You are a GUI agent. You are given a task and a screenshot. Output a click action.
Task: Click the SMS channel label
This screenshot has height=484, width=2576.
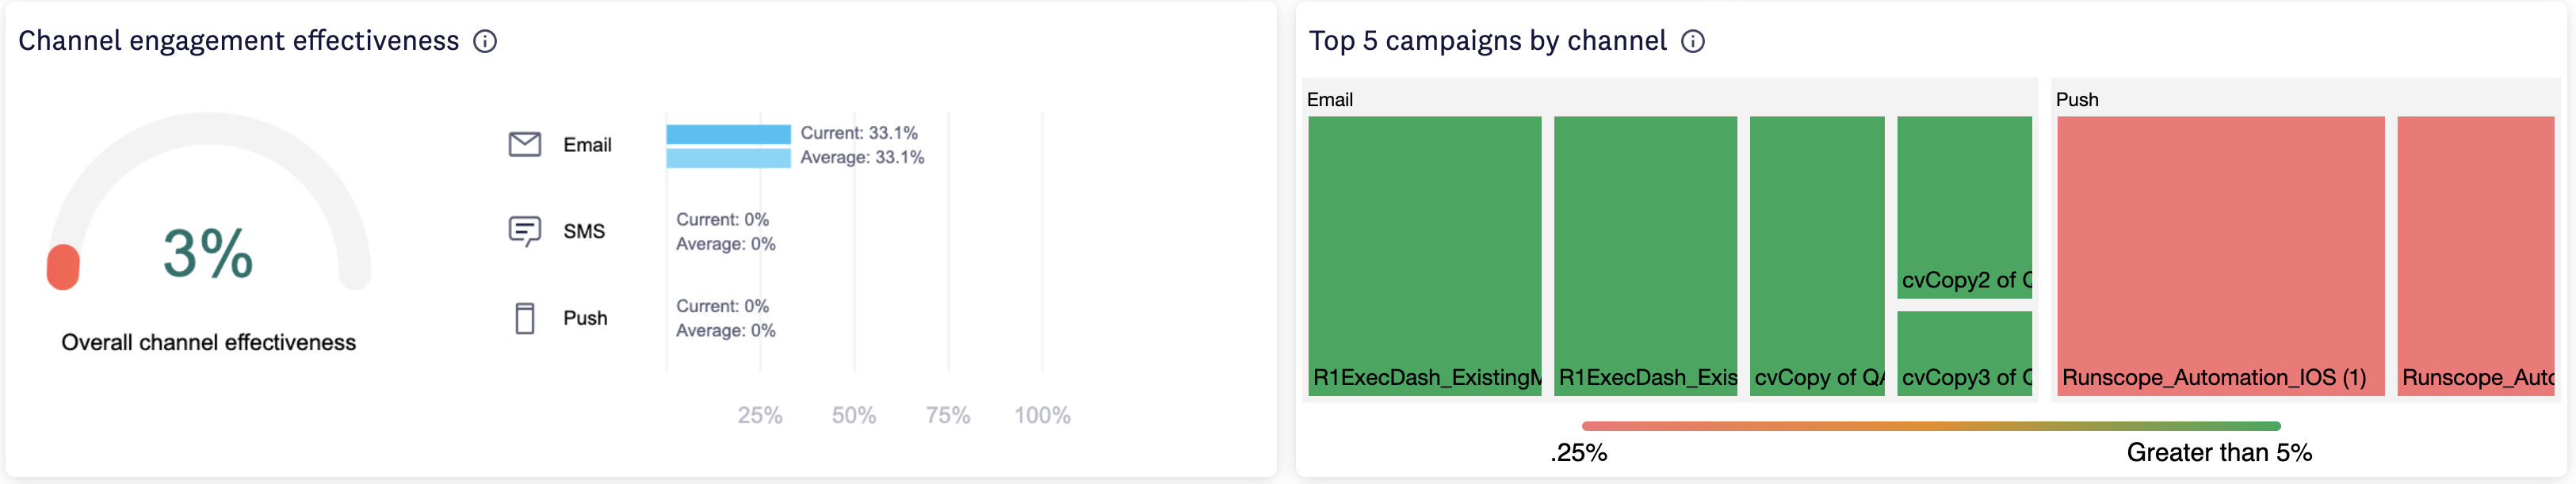coord(584,232)
